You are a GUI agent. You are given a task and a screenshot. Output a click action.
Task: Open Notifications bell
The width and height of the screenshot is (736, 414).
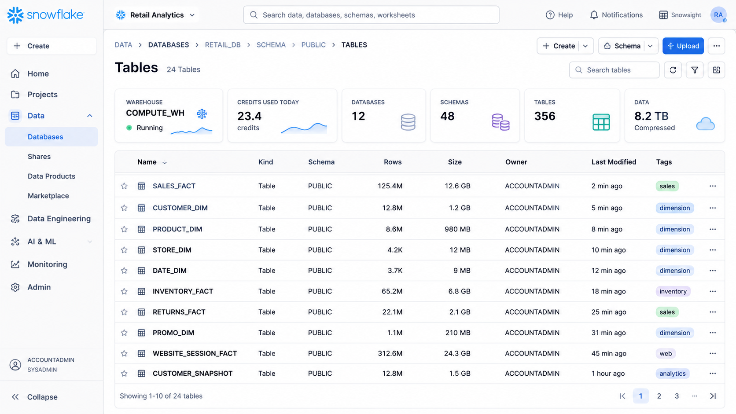click(616, 15)
